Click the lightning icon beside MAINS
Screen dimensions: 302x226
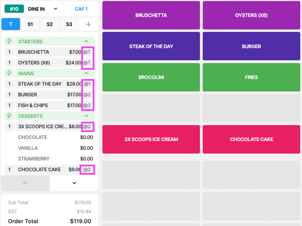9,73
